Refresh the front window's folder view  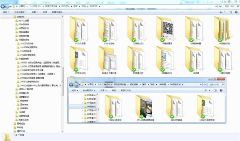[205, 85]
